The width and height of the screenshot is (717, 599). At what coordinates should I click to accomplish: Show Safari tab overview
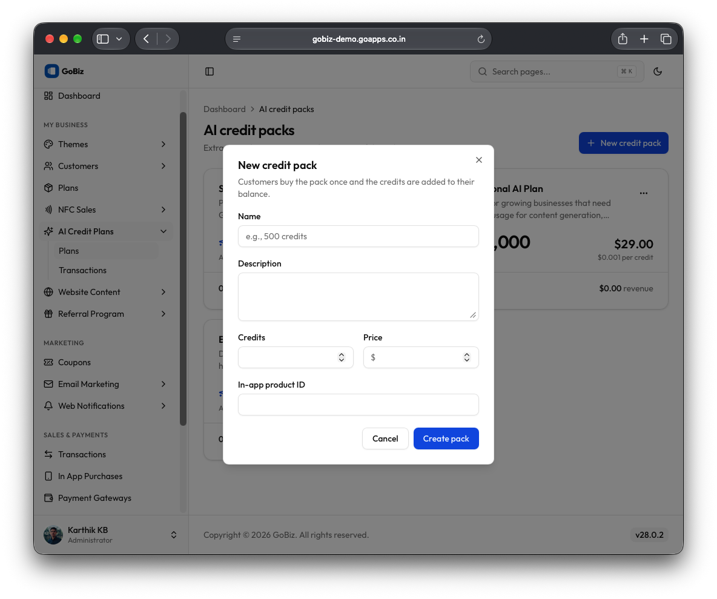click(x=666, y=39)
